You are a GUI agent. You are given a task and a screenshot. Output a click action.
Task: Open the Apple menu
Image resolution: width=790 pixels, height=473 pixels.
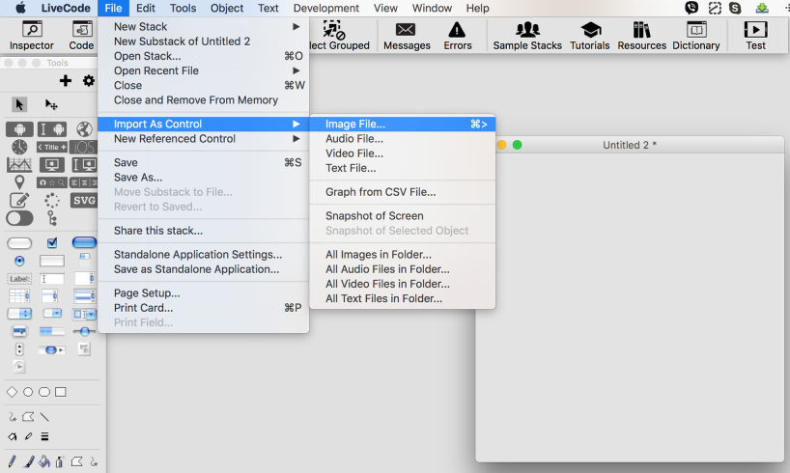[x=20, y=8]
